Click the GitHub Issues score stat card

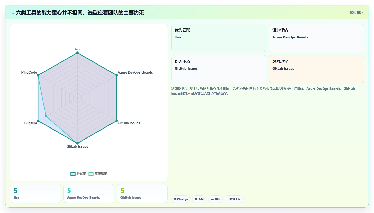pos(142,193)
